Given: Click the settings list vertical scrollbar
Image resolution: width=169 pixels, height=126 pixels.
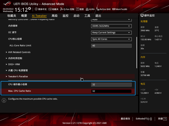Looking at the screenshot, I should (137, 52).
